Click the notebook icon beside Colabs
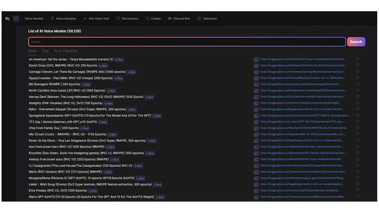Image resolution: width=379 pixels, height=213 pixels. (x=147, y=18)
